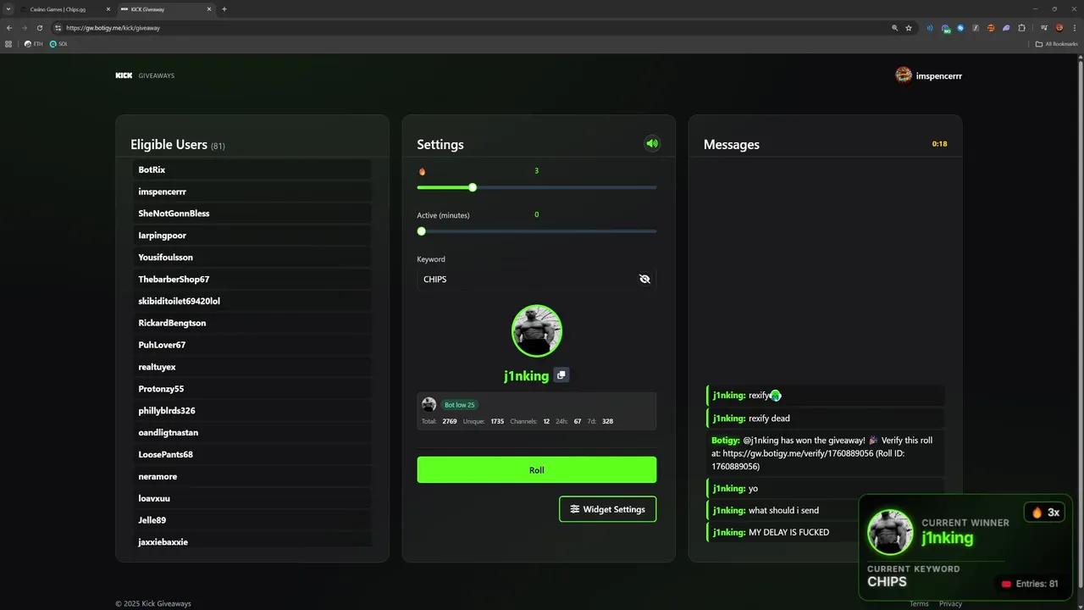Screen dimensions: 1084x610
Task: Open the imspencerrr profile avatar
Action: [904, 75]
